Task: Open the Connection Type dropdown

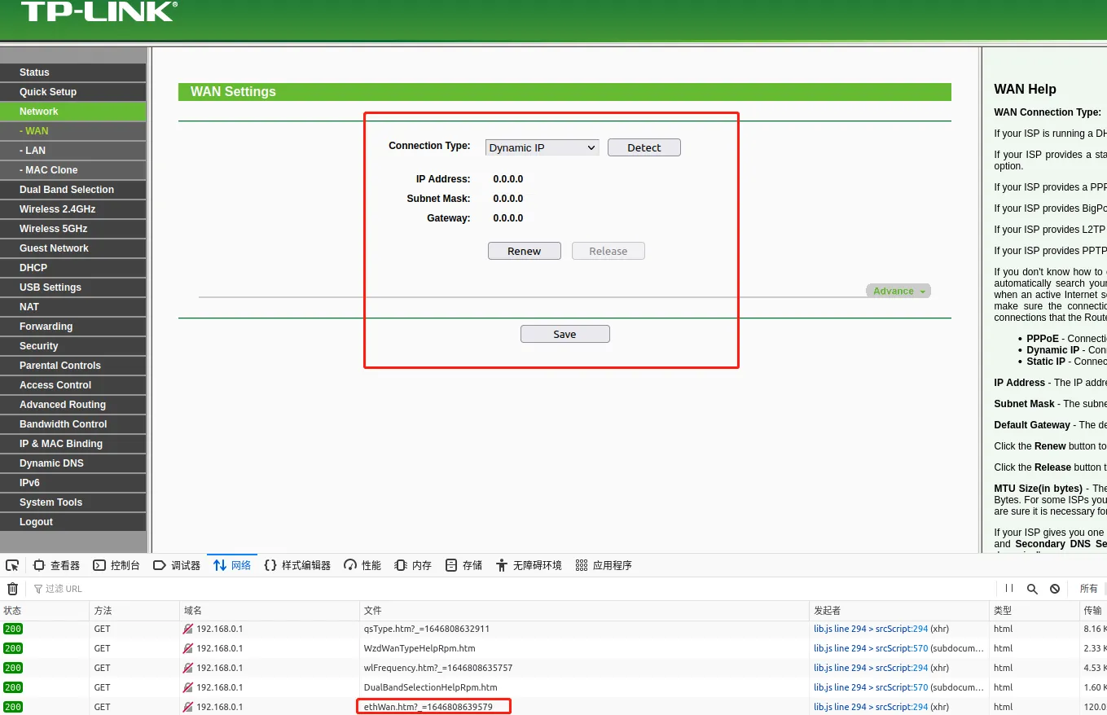Action: pos(542,147)
